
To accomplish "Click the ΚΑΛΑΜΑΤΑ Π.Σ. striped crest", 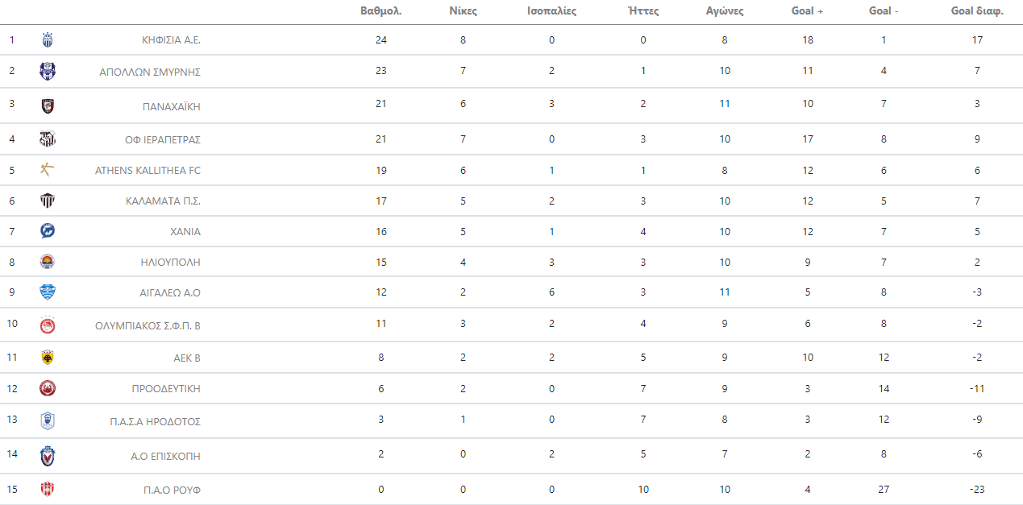I will [x=48, y=201].
